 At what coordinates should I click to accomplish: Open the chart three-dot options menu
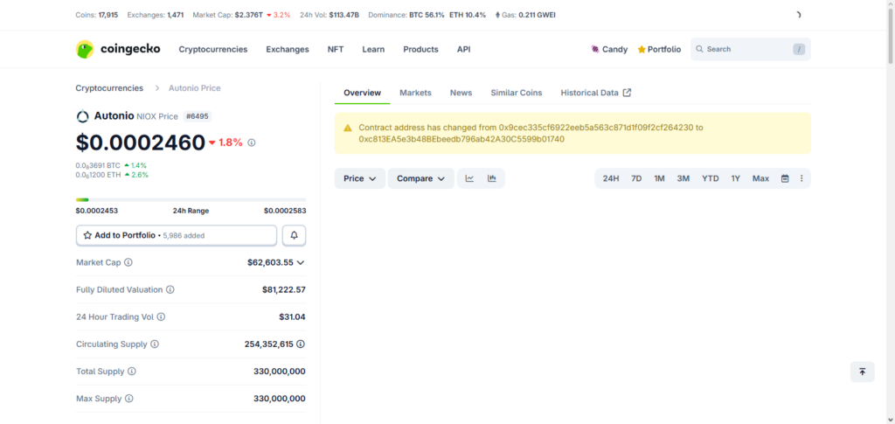[x=801, y=178]
